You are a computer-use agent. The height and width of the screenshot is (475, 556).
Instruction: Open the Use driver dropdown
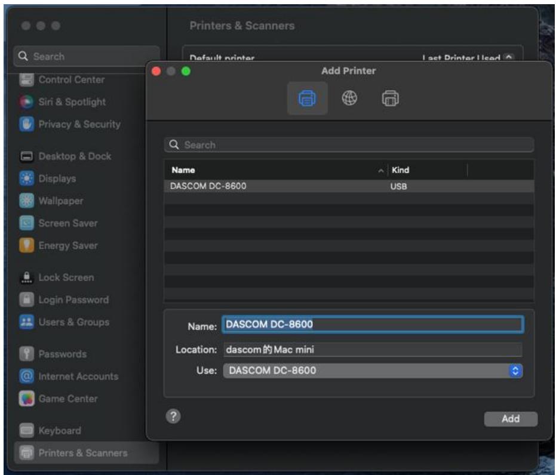point(372,371)
